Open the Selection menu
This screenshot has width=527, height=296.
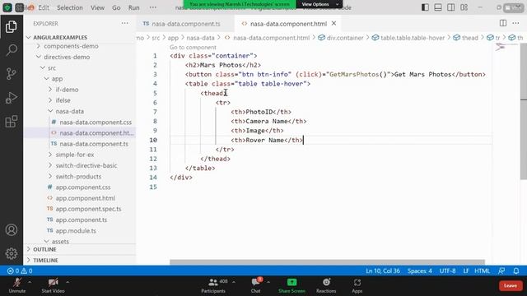tap(69, 7)
